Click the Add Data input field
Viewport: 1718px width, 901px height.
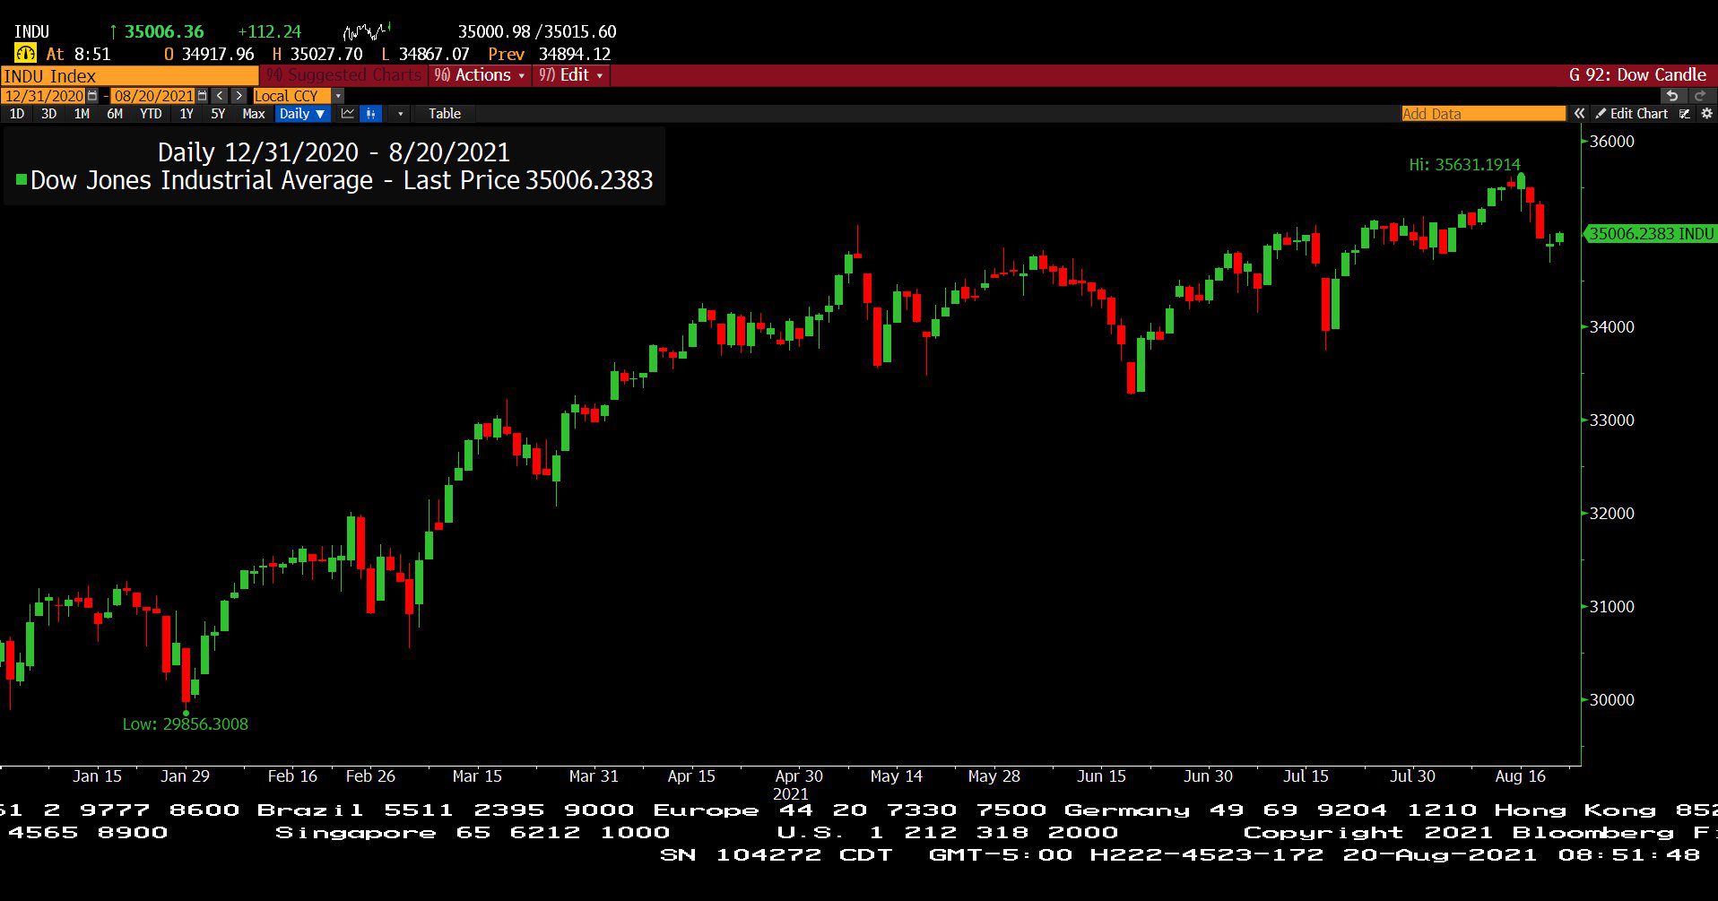coord(1483,114)
